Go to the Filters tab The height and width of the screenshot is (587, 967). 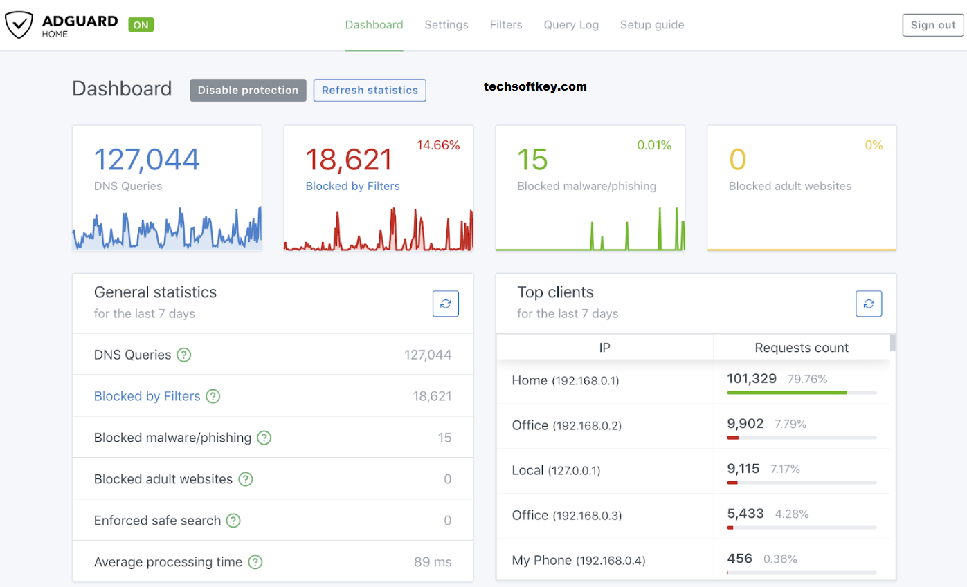(x=506, y=25)
